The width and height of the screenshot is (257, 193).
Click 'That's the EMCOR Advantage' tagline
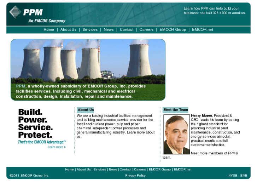click(x=42, y=142)
